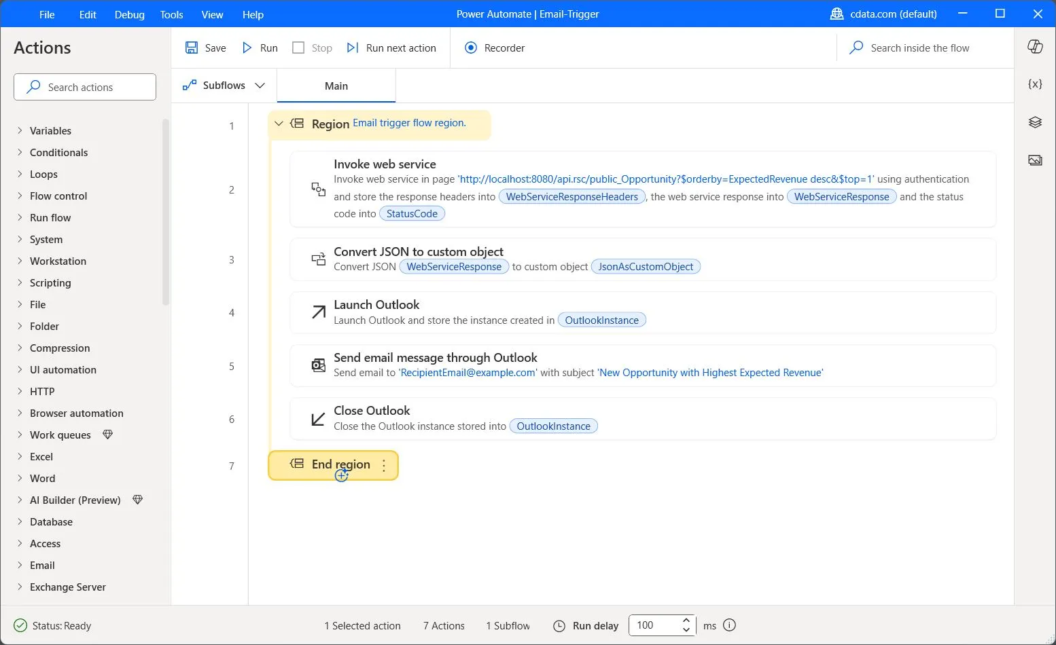
Task: Click the Save flow icon
Action: (x=192, y=48)
